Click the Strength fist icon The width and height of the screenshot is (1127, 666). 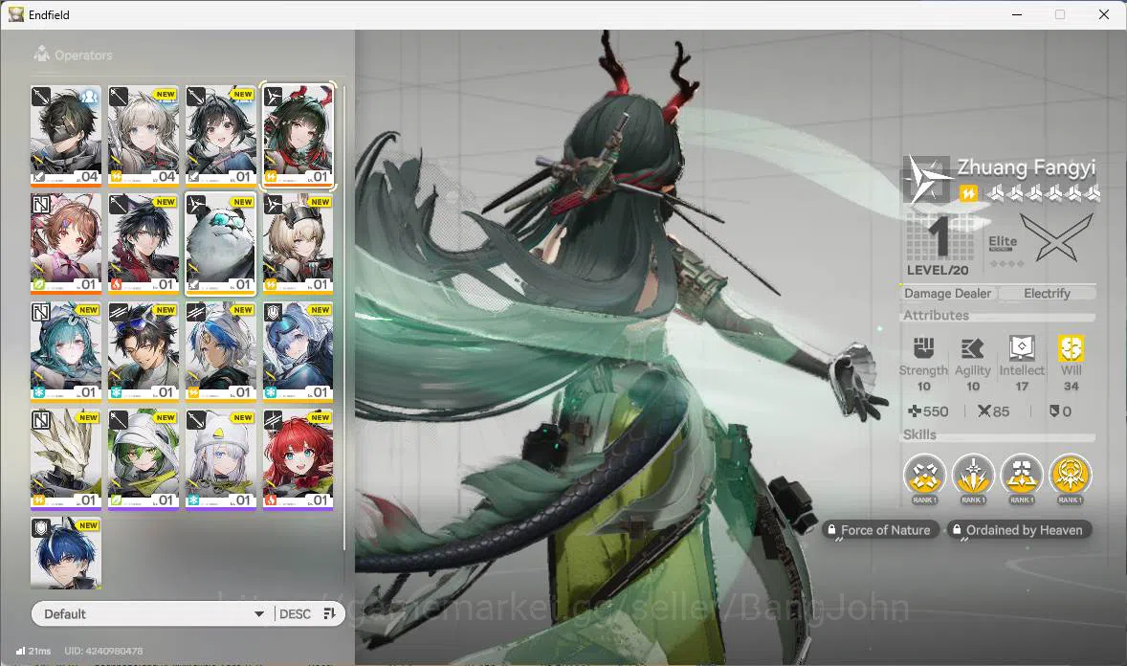point(923,348)
